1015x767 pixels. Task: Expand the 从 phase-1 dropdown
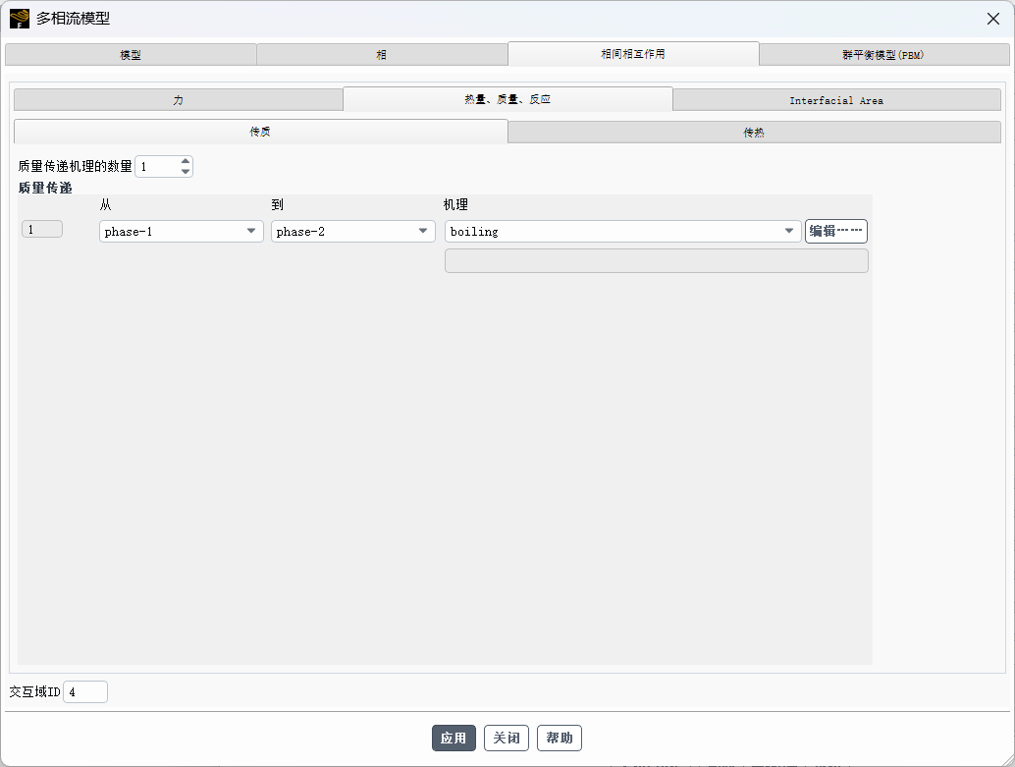tap(182, 232)
